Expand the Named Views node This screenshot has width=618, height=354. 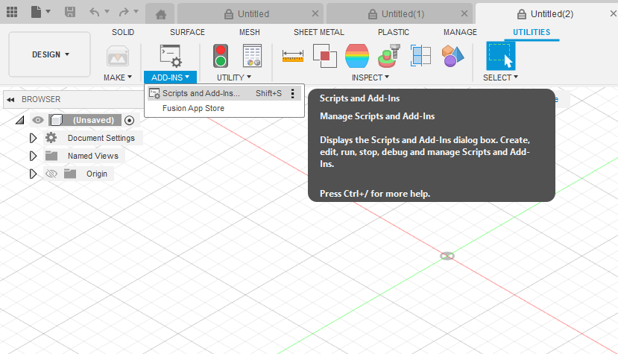tap(33, 156)
